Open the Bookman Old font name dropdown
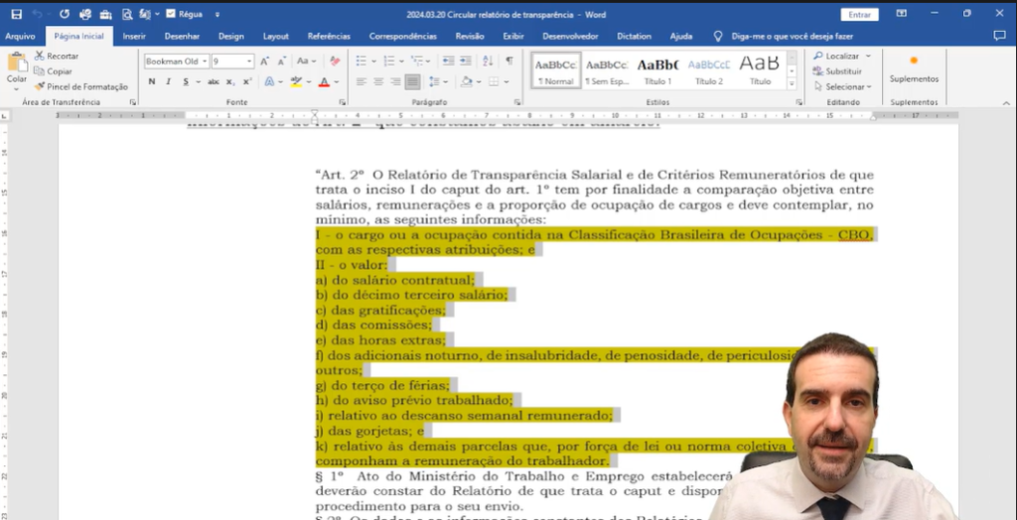 coord(205,62)
